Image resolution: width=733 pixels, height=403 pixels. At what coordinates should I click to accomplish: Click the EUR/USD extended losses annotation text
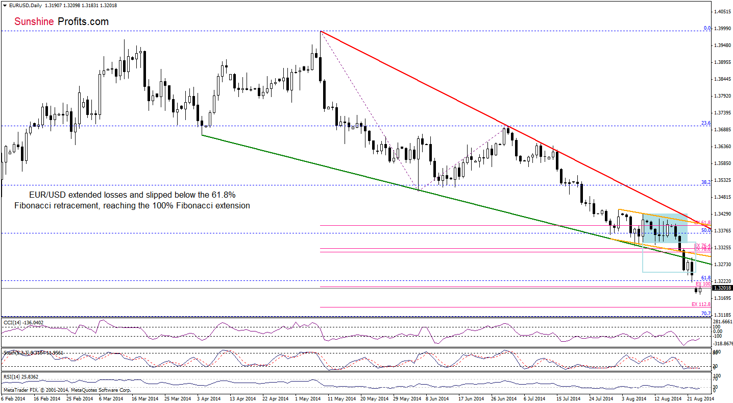click(x=132, y=200)
